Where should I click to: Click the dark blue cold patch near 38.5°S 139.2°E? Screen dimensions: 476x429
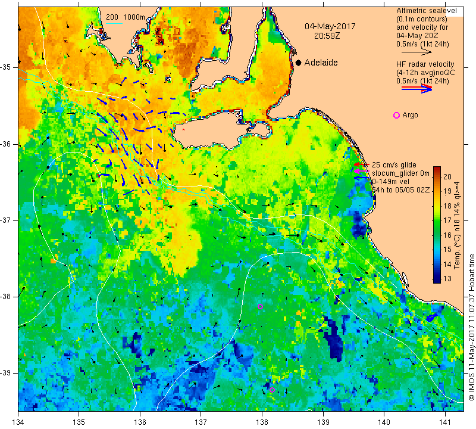334,338
